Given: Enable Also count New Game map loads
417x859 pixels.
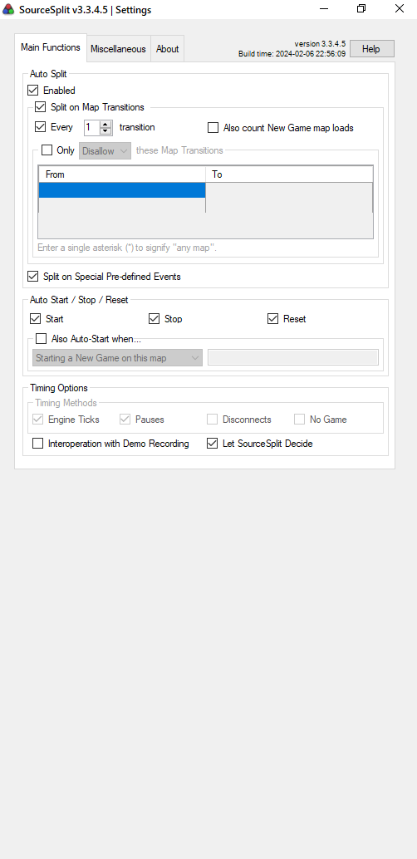Looking at the screenshot, I should [213, 128].
